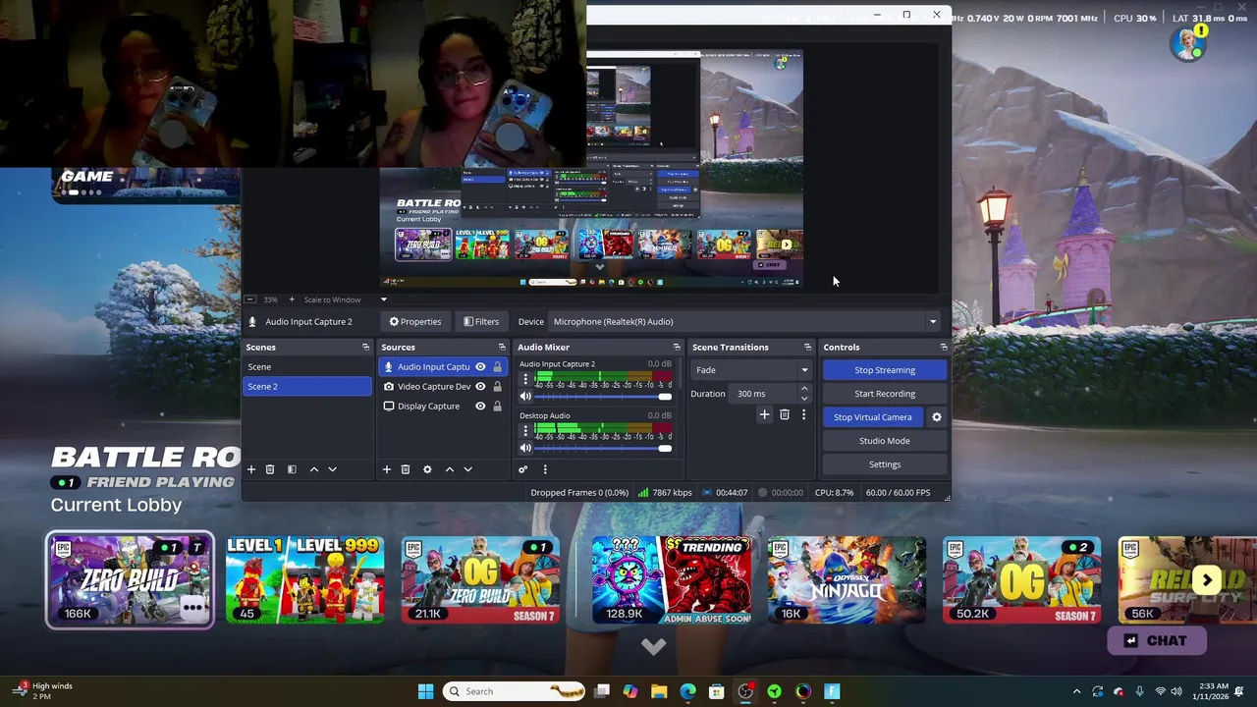This screenshot has width=1257, height=707.
Task: Open source Properties button in toolbar
Action: [415, 321]
